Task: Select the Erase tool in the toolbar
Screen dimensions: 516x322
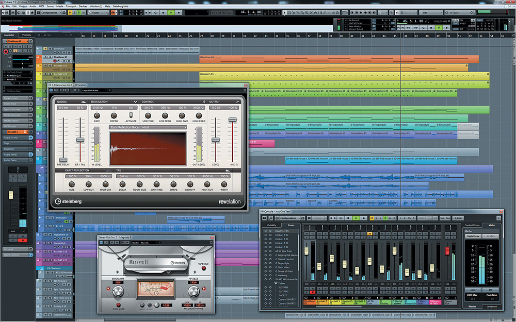Action: coord(302,12)
